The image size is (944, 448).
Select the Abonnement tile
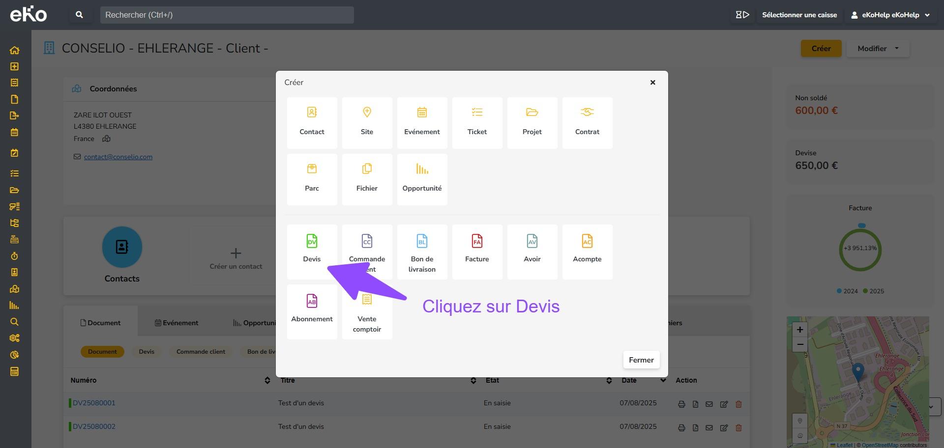(x=312, y=309)
